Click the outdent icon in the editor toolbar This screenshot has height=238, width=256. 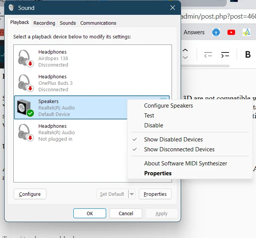click(208, 55)
